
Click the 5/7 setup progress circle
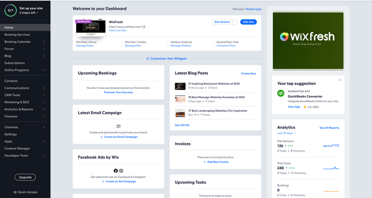10,10
